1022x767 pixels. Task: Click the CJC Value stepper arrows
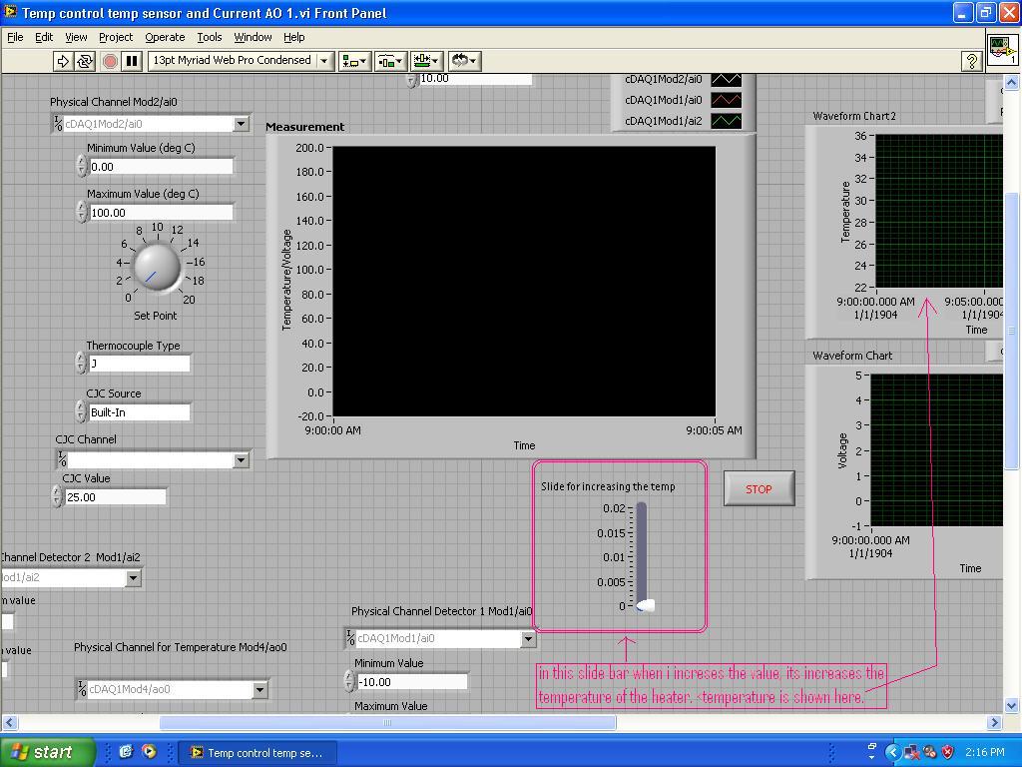(x=57, y=497)
